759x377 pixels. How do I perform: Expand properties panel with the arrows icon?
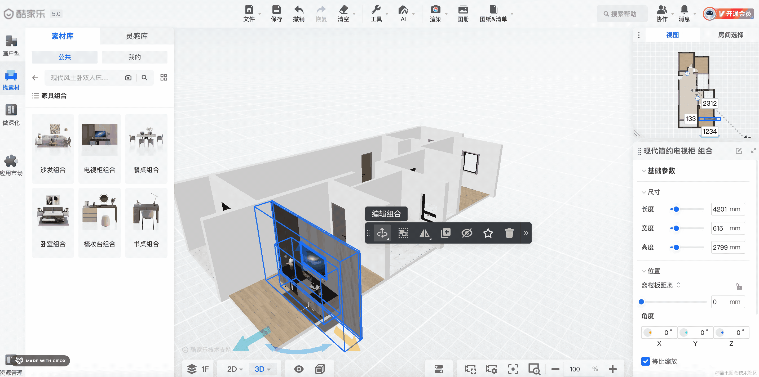coord(754,151)
